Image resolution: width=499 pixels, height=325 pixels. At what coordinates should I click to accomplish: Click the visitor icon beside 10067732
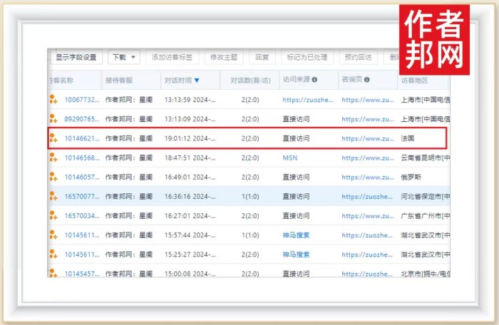[x=53, y=99]
